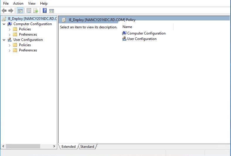The image size is (231, 156).
Task: Click the Export List toolbar icon
Action: pyautogui.click(x=36, y=11)
